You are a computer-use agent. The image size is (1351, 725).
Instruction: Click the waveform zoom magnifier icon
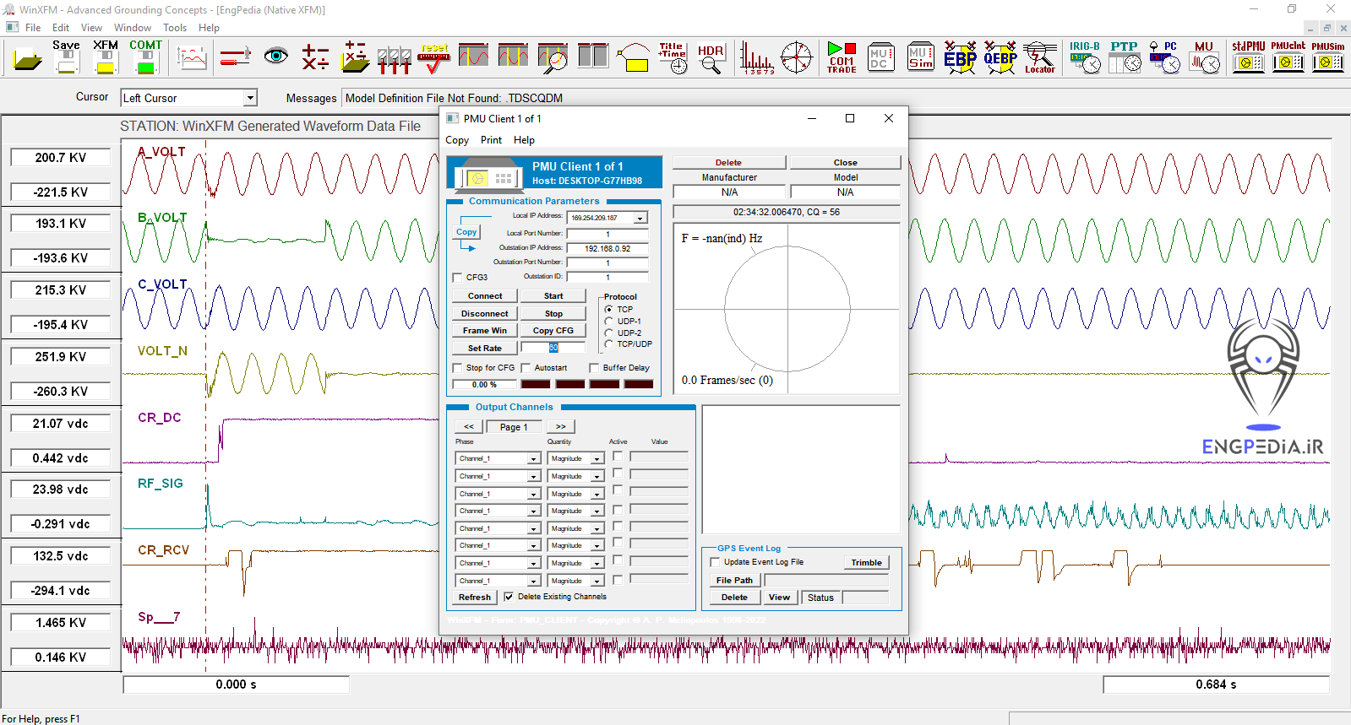[553, 57]
